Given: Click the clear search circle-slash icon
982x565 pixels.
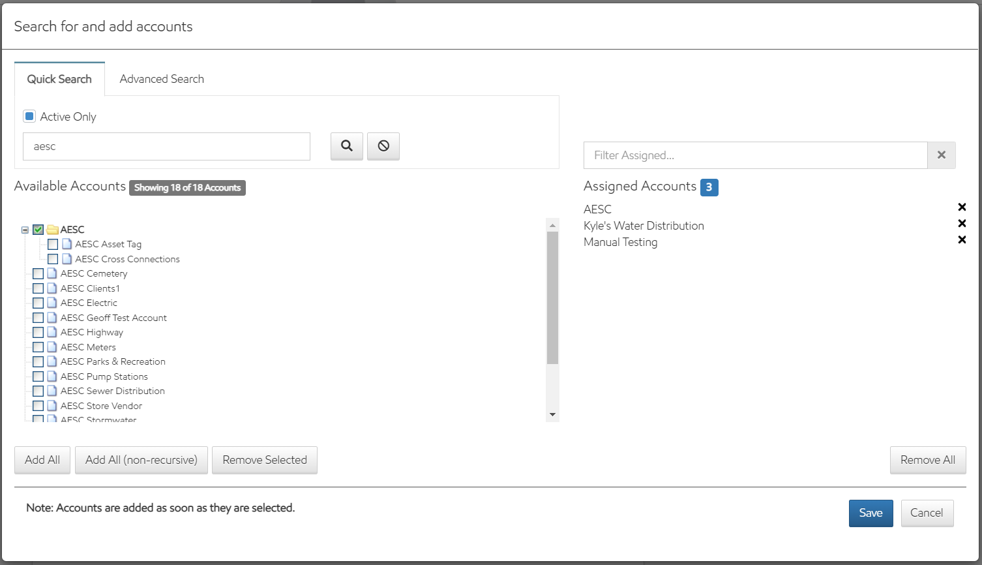Looking at the screenshot, I should 383,146.
